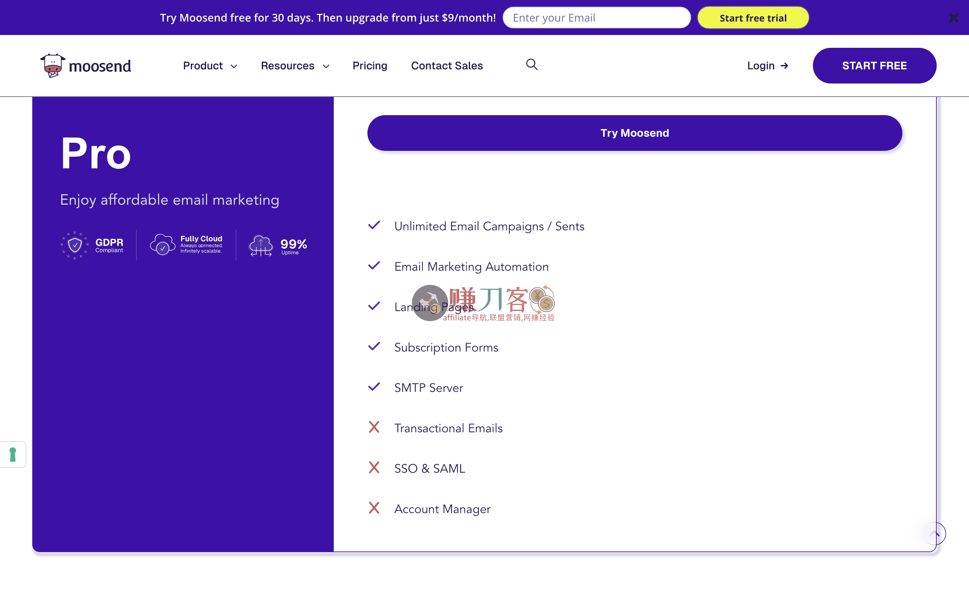Expand the Resources dropdown menu
969x606 pixels.
click(295, 66)
